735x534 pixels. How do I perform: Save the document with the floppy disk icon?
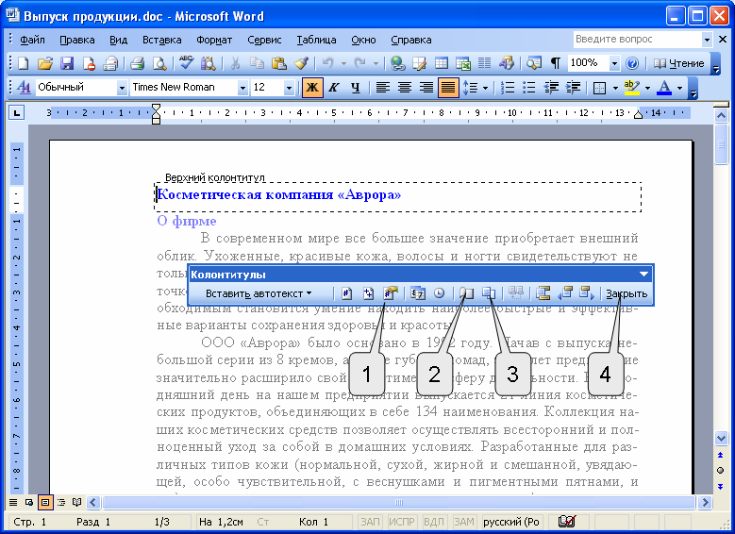point(67,63)
